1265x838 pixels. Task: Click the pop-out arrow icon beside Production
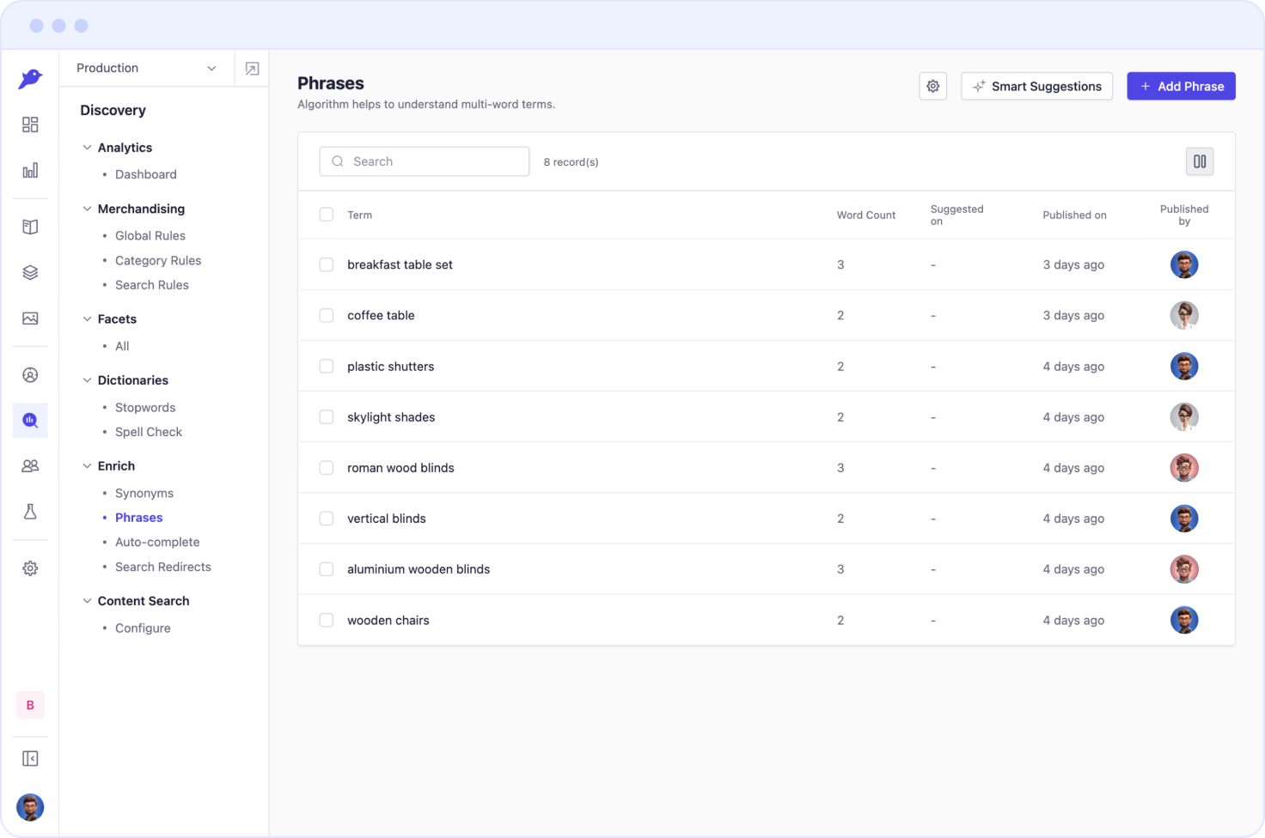click(252, 69)
